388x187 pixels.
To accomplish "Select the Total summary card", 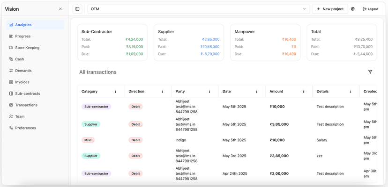I will [342, 43].
